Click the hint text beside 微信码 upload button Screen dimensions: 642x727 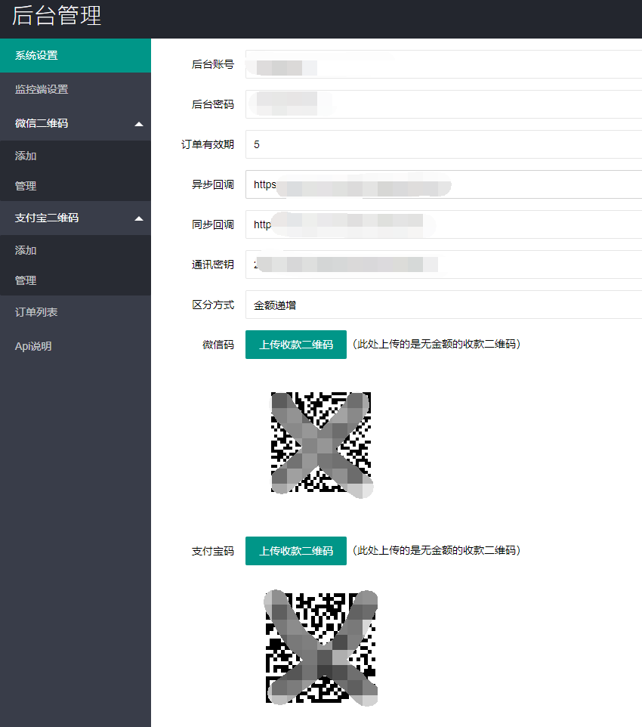point(437,344)
